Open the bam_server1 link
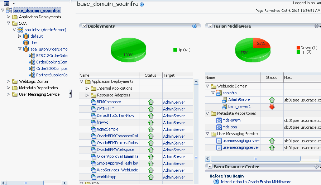Image resolution: width=321 pixels, height=185 pixels. point(239,106)
